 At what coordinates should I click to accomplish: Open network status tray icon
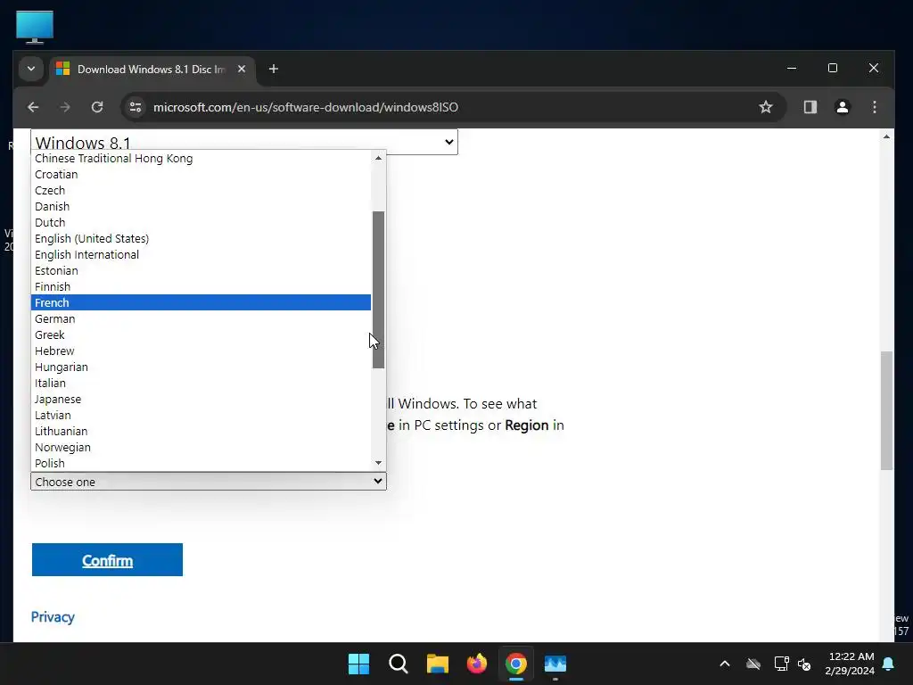click(781, 664)
